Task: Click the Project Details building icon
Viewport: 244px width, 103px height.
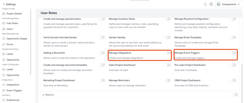Action: tap(4, 14)
